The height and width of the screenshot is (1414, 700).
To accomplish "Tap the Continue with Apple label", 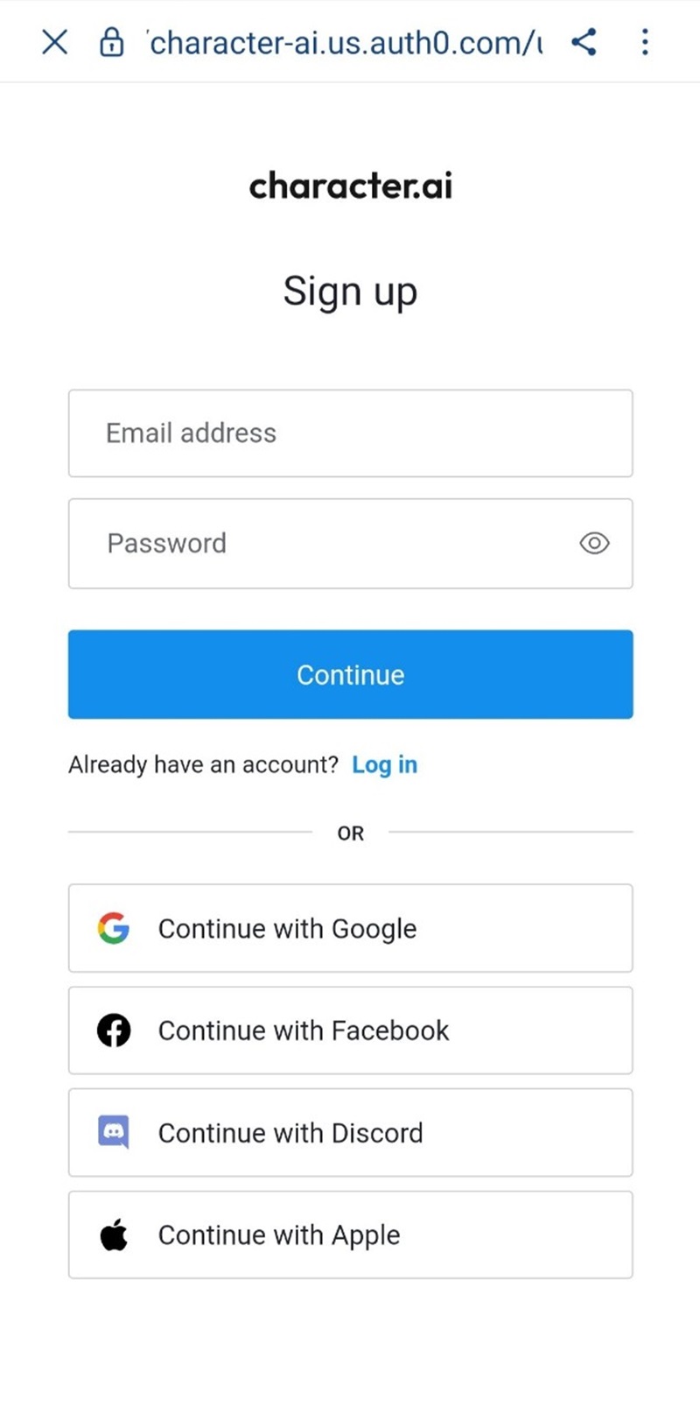I will [278, 1235].
